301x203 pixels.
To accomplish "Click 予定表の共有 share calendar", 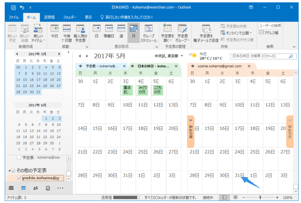I will coord(233,26).
